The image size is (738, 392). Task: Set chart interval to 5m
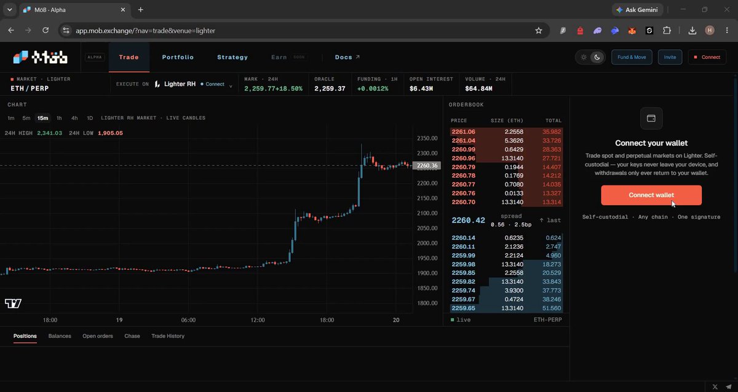click(x=26, y=118)
